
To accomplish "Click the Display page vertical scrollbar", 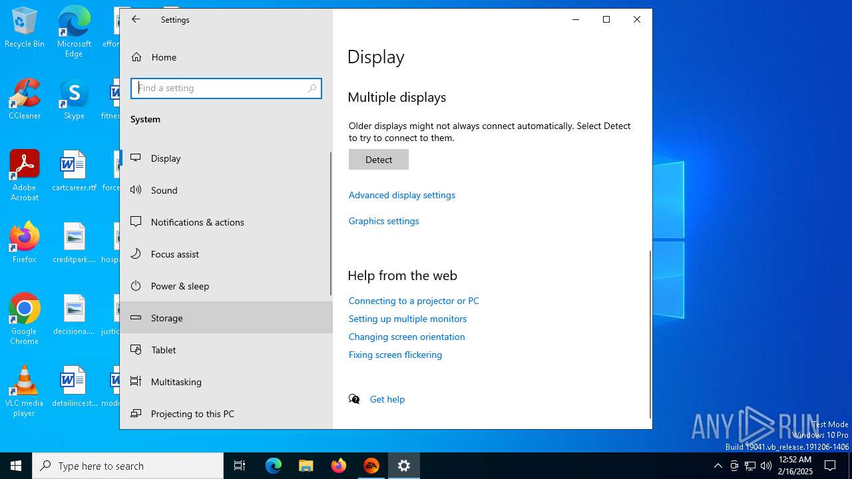I will pos(650,334).
